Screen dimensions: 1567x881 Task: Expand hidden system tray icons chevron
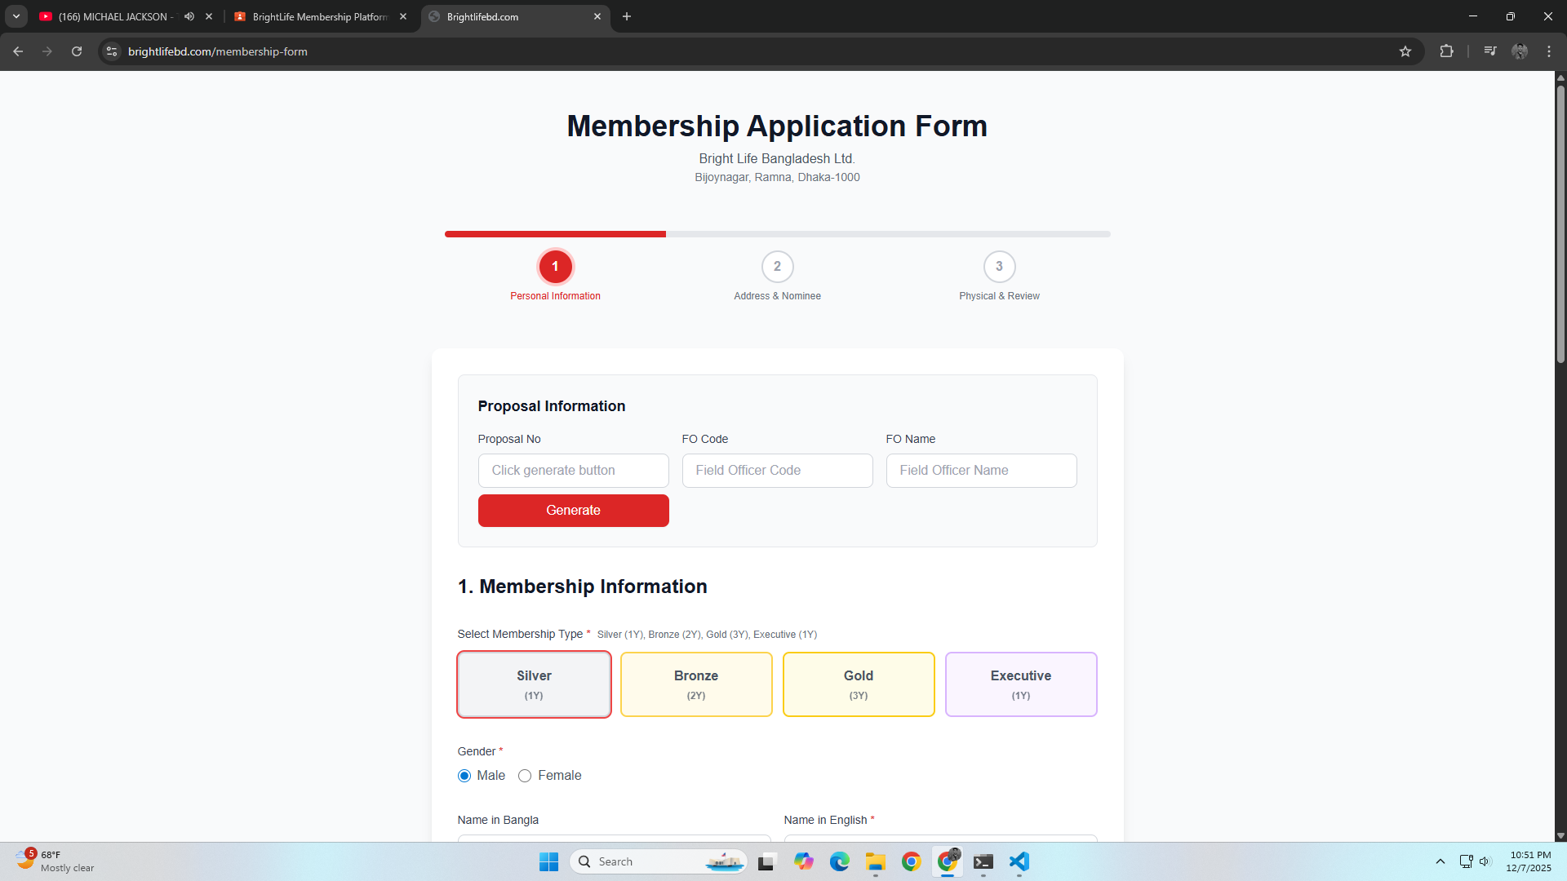tap(1440, 861)
